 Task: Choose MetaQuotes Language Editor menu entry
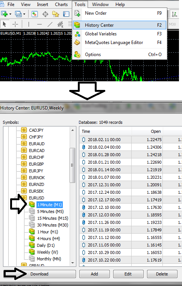click(x=120, y=43)
